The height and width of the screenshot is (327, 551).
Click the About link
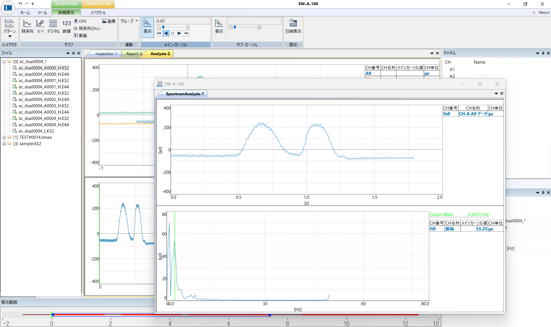pos(544,13)
